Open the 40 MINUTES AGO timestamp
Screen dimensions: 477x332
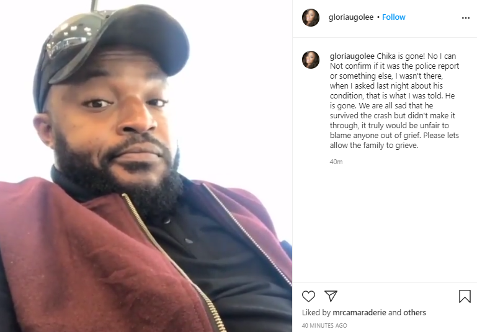(x=324, y=325)
